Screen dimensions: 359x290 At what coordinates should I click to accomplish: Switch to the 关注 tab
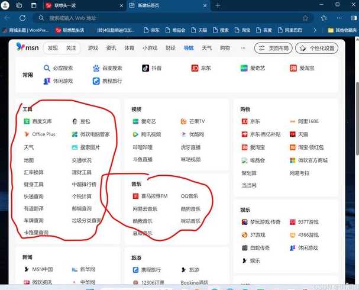[x=71, y=48]
